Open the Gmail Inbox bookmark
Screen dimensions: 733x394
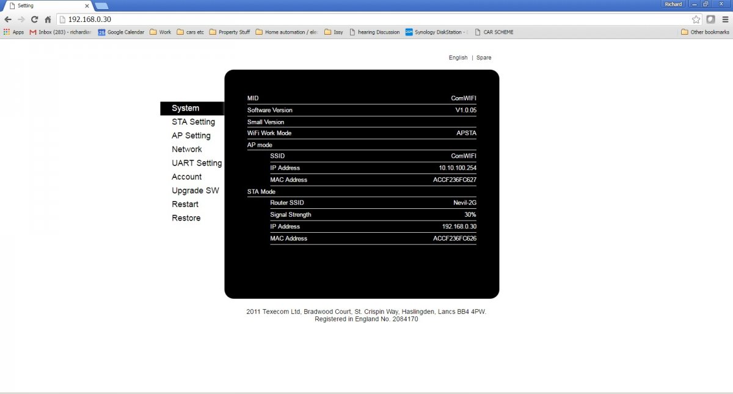point(60,32)
